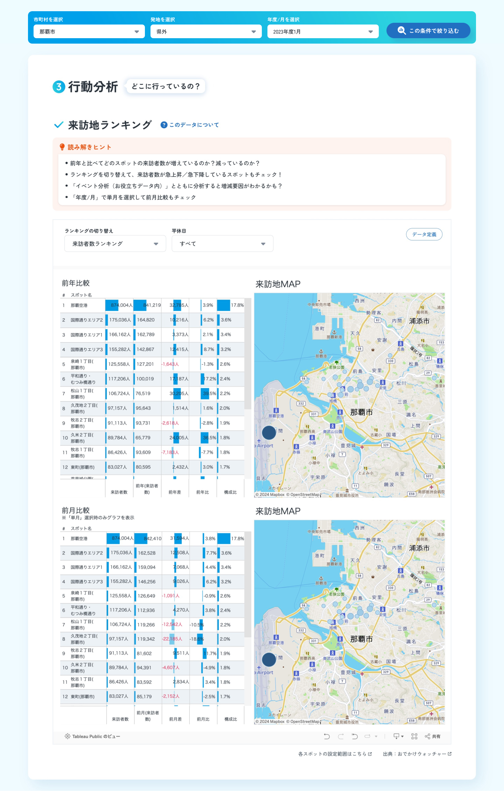Click 国際通りエリア3 in 前月比較 table
This screenshot has height=791, width=504.
pyautogui.click(x=87, y=582)
